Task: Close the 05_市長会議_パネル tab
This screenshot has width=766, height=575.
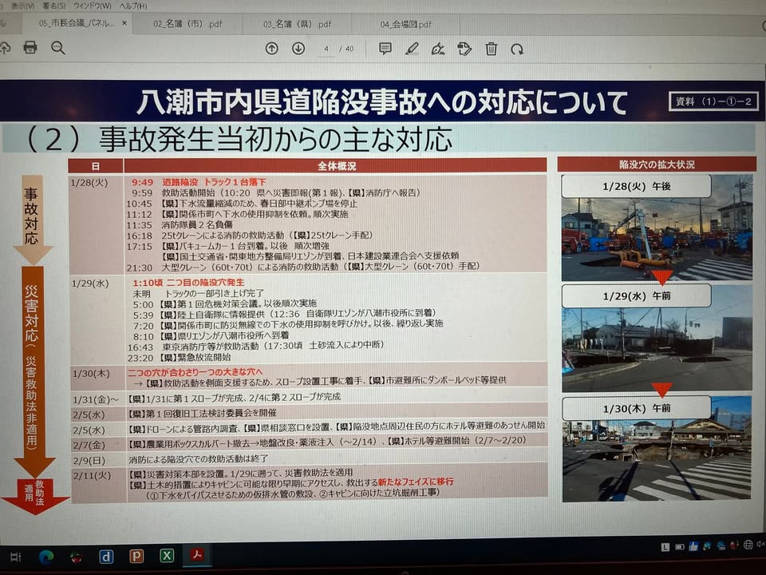Action: 124,23
